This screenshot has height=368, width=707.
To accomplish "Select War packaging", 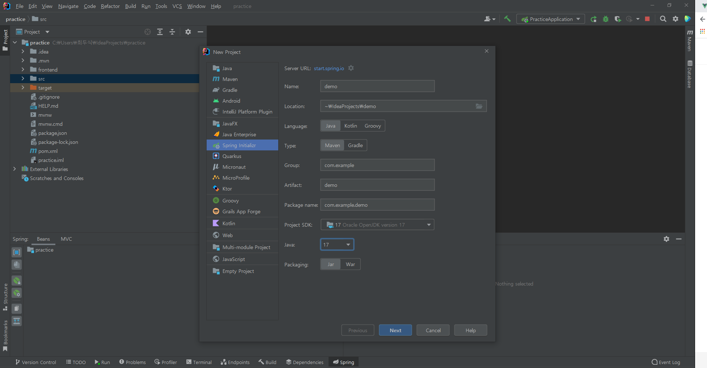I will [350, 264].
